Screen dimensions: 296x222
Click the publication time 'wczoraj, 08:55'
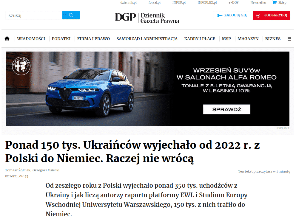click(x=17, y=176)
